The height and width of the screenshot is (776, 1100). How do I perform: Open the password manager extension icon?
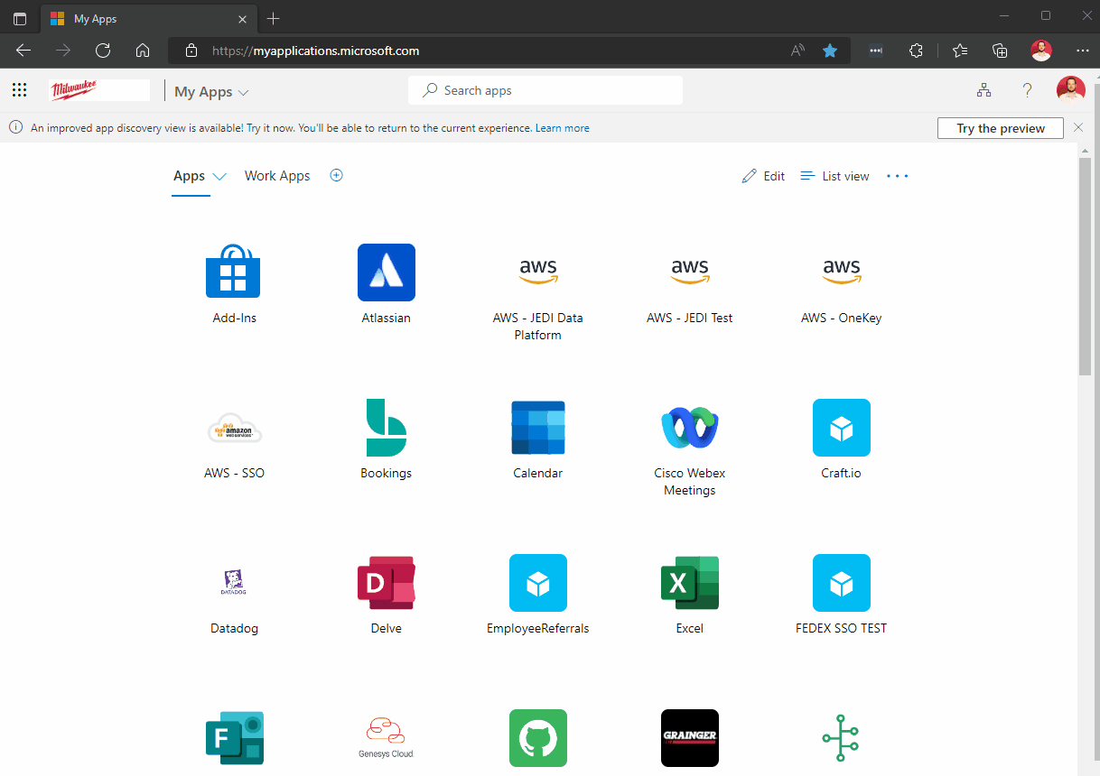(875, 51)
